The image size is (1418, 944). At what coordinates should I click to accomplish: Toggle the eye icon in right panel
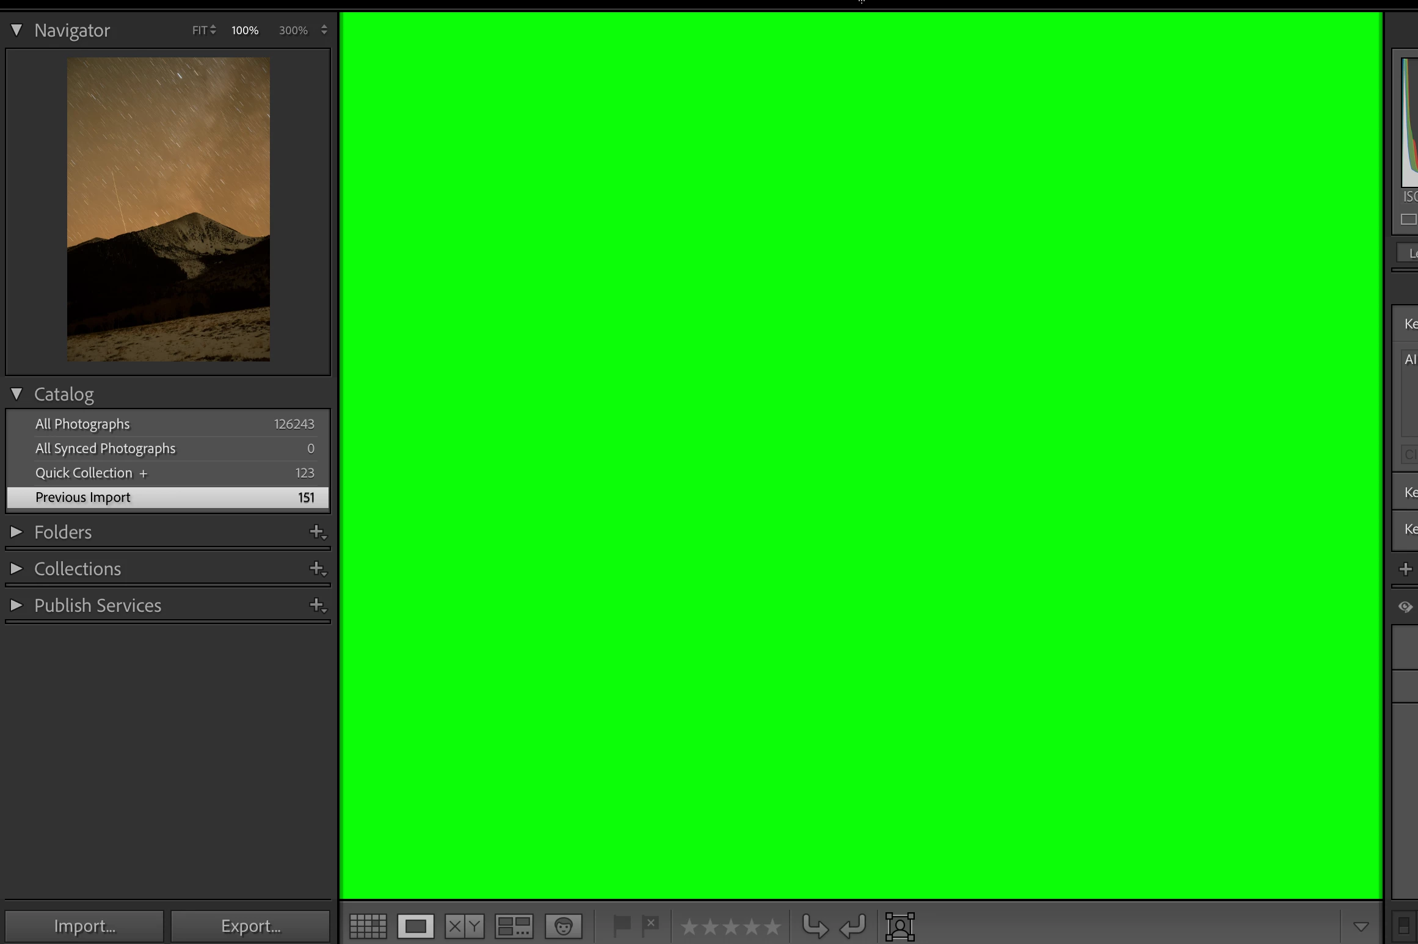1405,606
